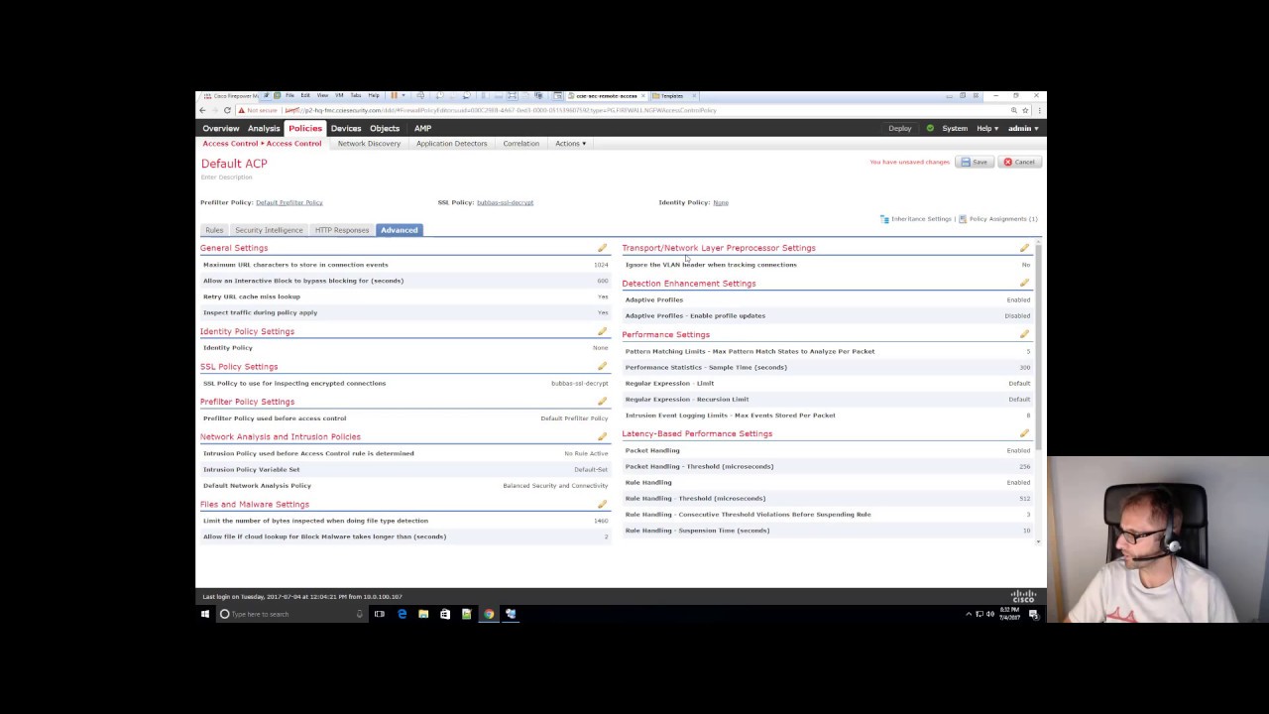Screen dimensions: 1269x714
Task: Click the Windows taskbar search box
Action: (x=291, y=614)
